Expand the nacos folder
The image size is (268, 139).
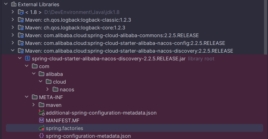click(x=47, y=89)
